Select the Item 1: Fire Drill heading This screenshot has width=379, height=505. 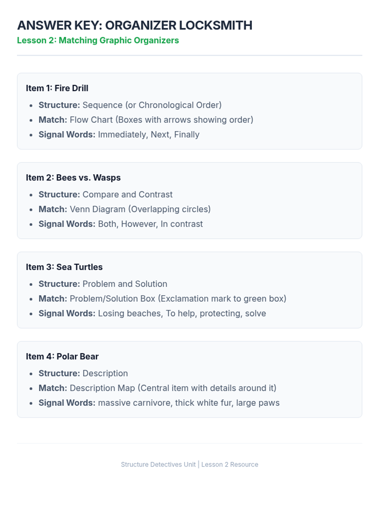point(57,88)
